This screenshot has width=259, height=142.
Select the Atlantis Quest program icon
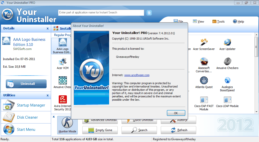(x=204, y=80)
